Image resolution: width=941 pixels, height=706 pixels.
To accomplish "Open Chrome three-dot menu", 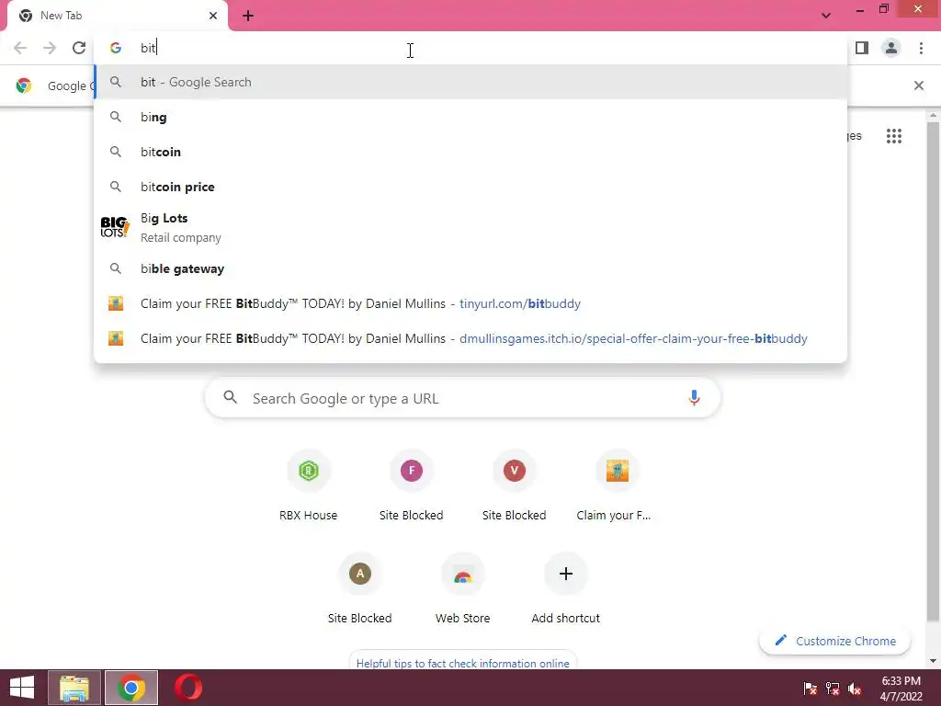I will [921, 48].
